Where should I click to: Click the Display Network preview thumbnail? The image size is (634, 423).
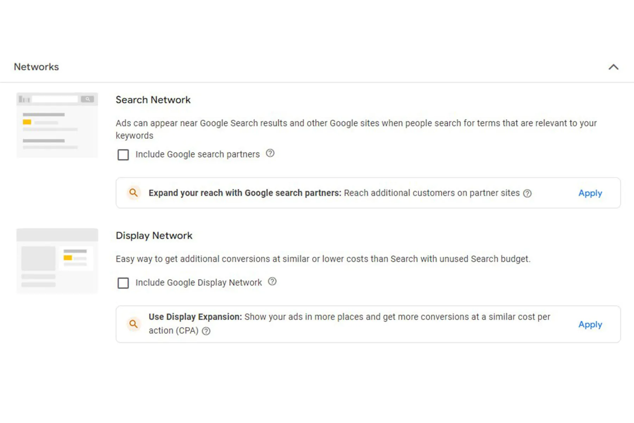coord(57,261)
